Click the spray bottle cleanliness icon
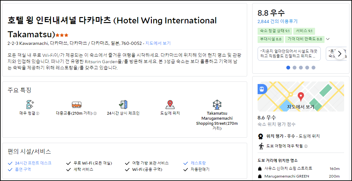352x181 pixels. tap(30, 105)
